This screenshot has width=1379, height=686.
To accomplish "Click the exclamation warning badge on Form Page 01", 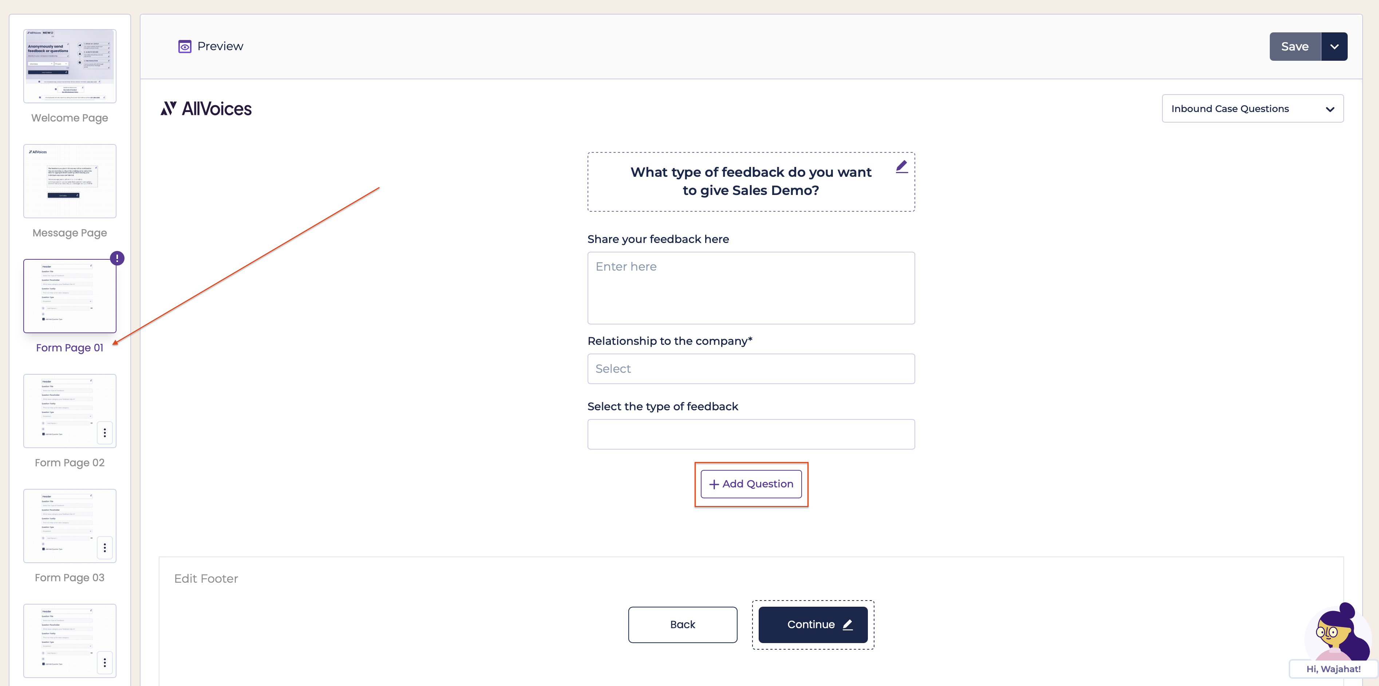I will coord(117,258).
